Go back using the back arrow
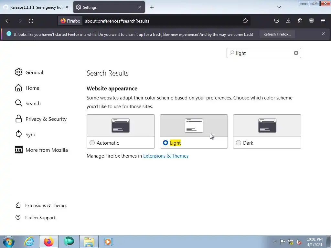Image resolution: width=331 pixels, height=248 pixels. click(8, 21)
